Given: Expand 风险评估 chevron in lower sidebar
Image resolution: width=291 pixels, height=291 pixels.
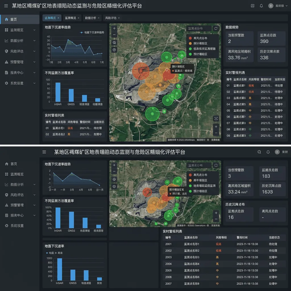Looking at the screenshot, I should click(x=34, y=195).
